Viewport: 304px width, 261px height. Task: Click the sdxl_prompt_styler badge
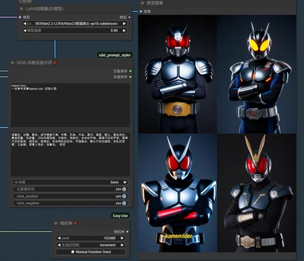click(x=115, y=55)
